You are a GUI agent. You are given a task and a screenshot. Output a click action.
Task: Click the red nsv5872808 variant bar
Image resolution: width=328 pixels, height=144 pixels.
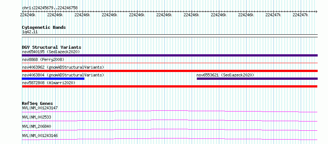pos(170,86)
